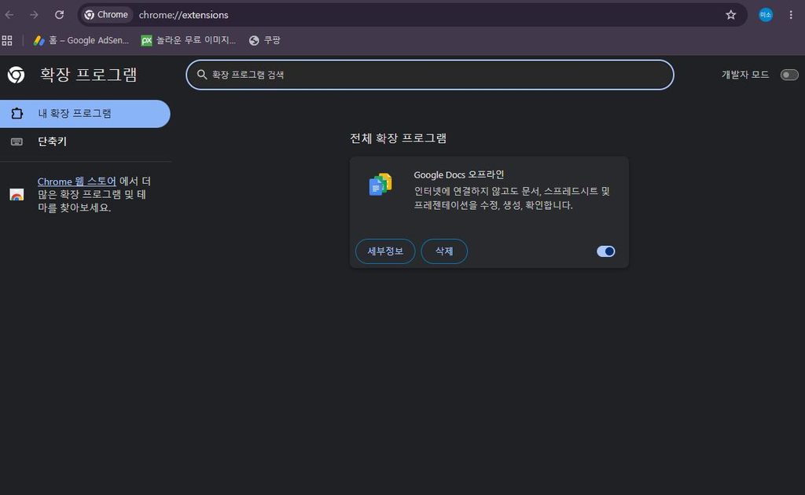Click the 전체 확장 프로그램 heading
The width and height of the screenshot is (805, 495).
click(398, 138)
